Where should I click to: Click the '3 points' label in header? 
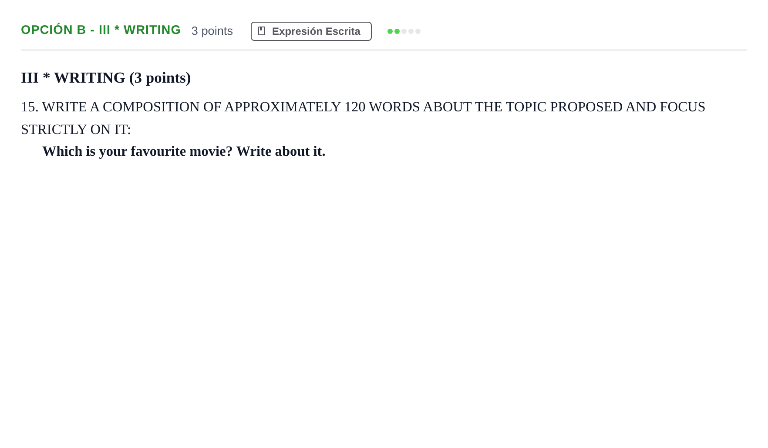[212, 31]
